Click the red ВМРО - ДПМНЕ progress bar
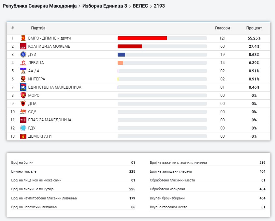Screen dimensions: 275x221 click(x=142, y=38)
